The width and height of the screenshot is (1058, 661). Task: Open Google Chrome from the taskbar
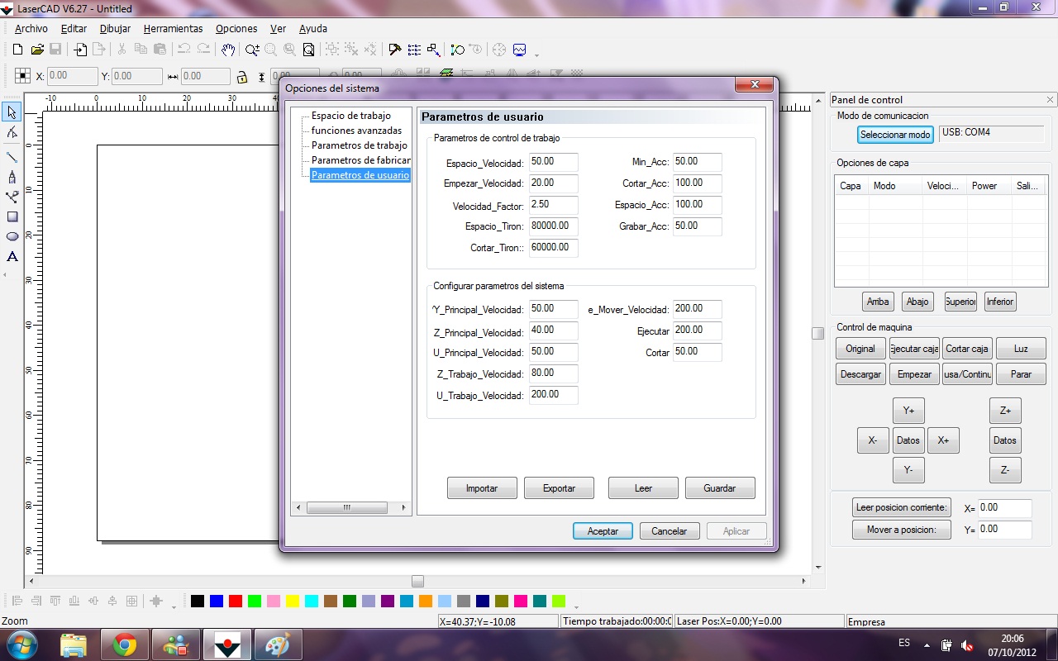point(125,644)
